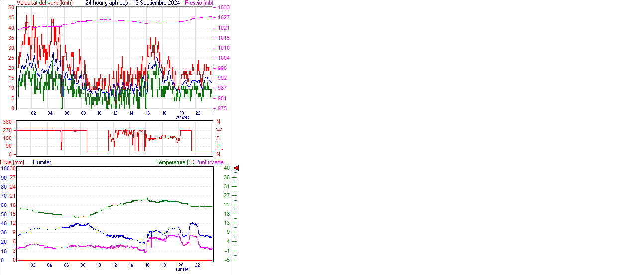This screenshot has height=275, width=637.
Task: Click the 40 value on temperature axis
Action: (x=226, y=168)
